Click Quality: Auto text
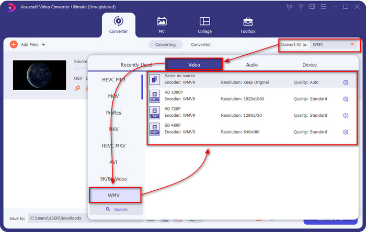Screen dimensions: 366x232 coord(306,82)
